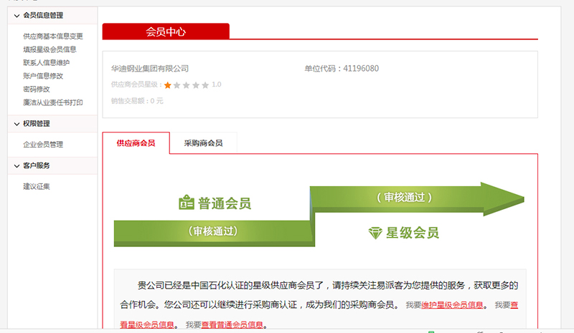Image resolution: width=574 pixels, height=333 pixels.
Task: Click the 普通会员 badge icon
Action: coord(187,203)
